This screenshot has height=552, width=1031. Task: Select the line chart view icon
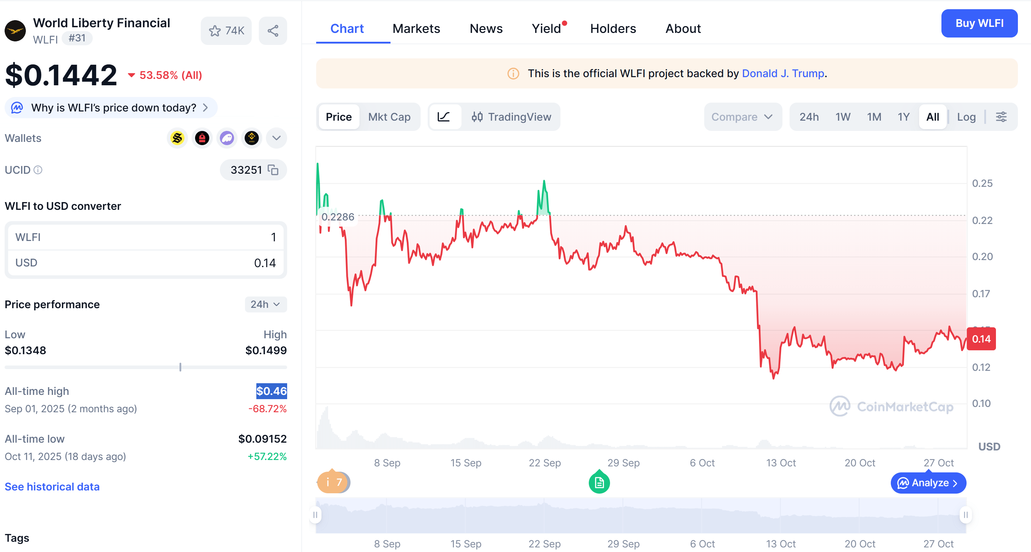(444, 117)
